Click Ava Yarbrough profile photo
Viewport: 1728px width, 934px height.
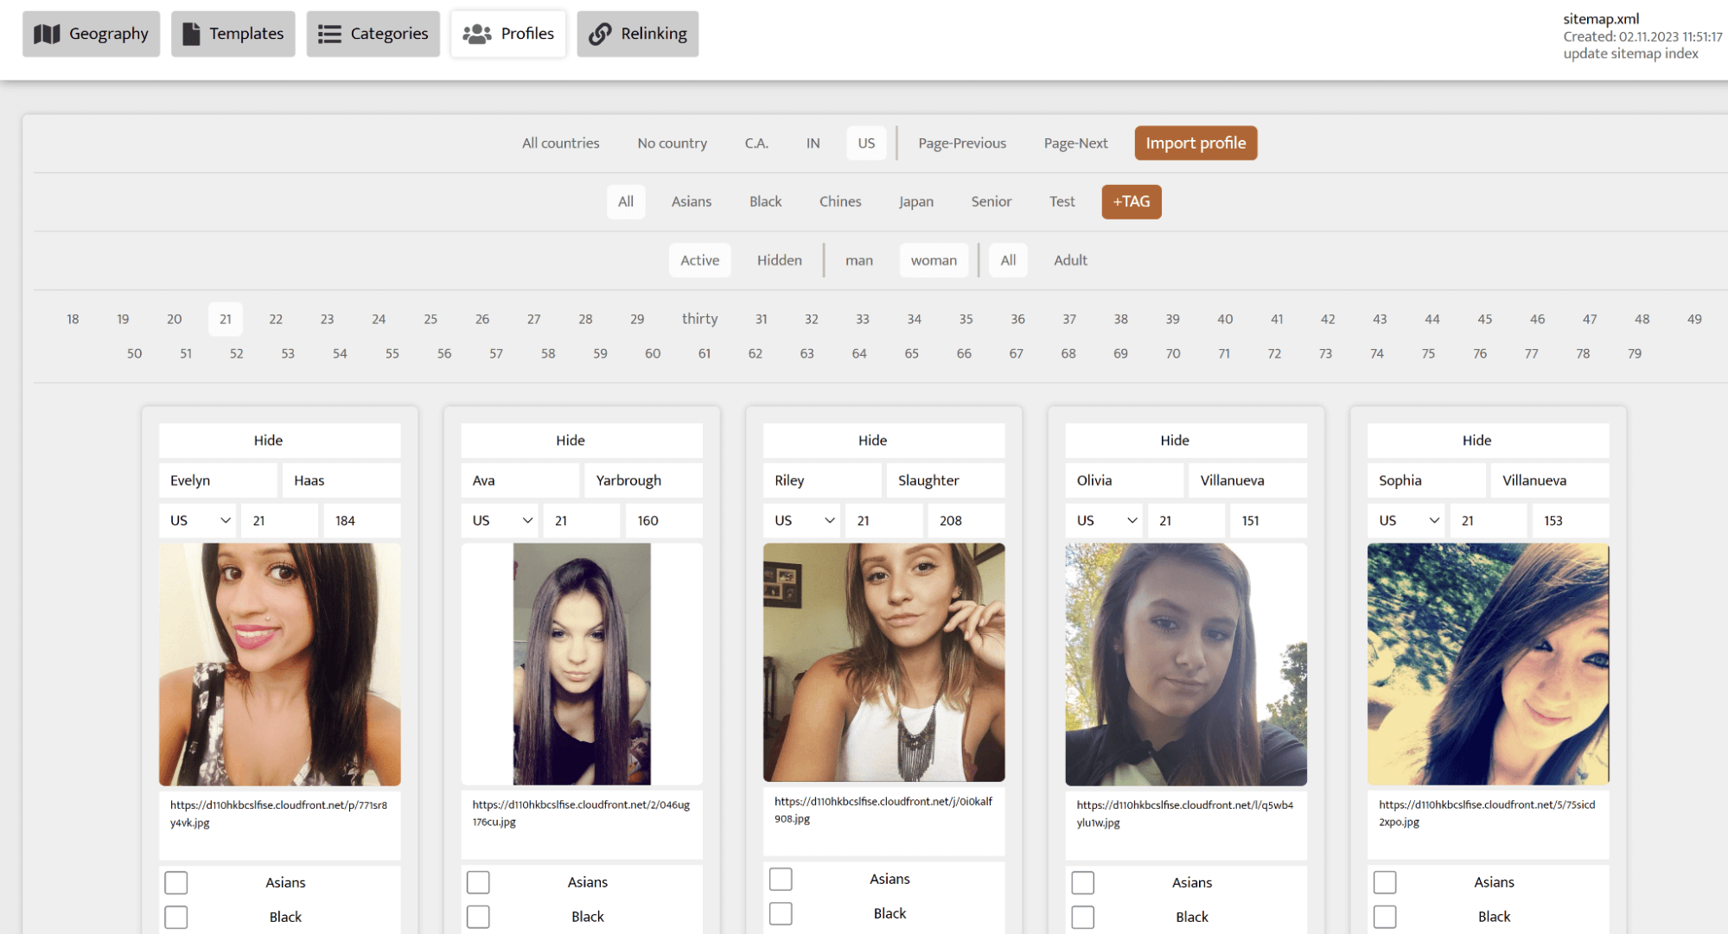tap(582, 664)
